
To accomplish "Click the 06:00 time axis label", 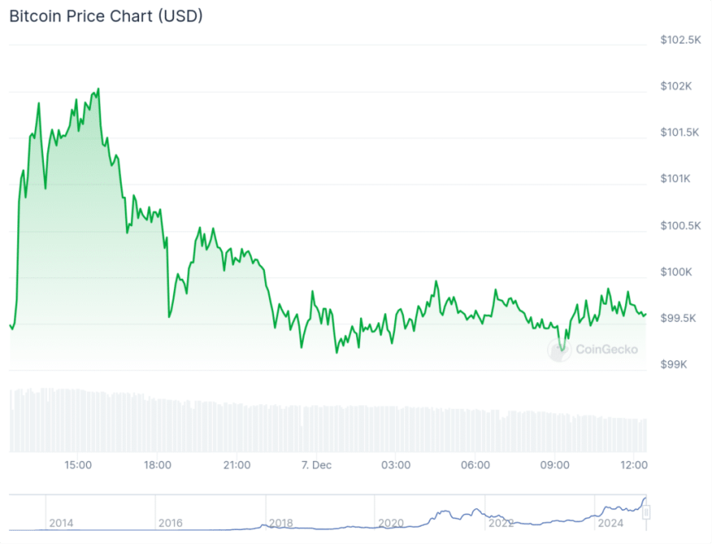I will 475,465.
